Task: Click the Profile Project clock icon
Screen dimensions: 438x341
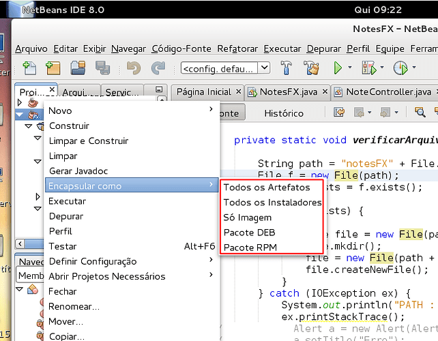Action: tap(400, 68)
